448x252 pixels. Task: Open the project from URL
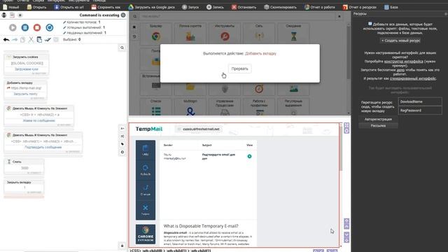[x=69, y=7]
